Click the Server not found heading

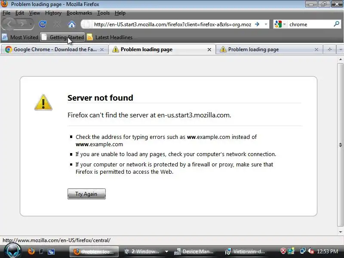tap(100, 98)
